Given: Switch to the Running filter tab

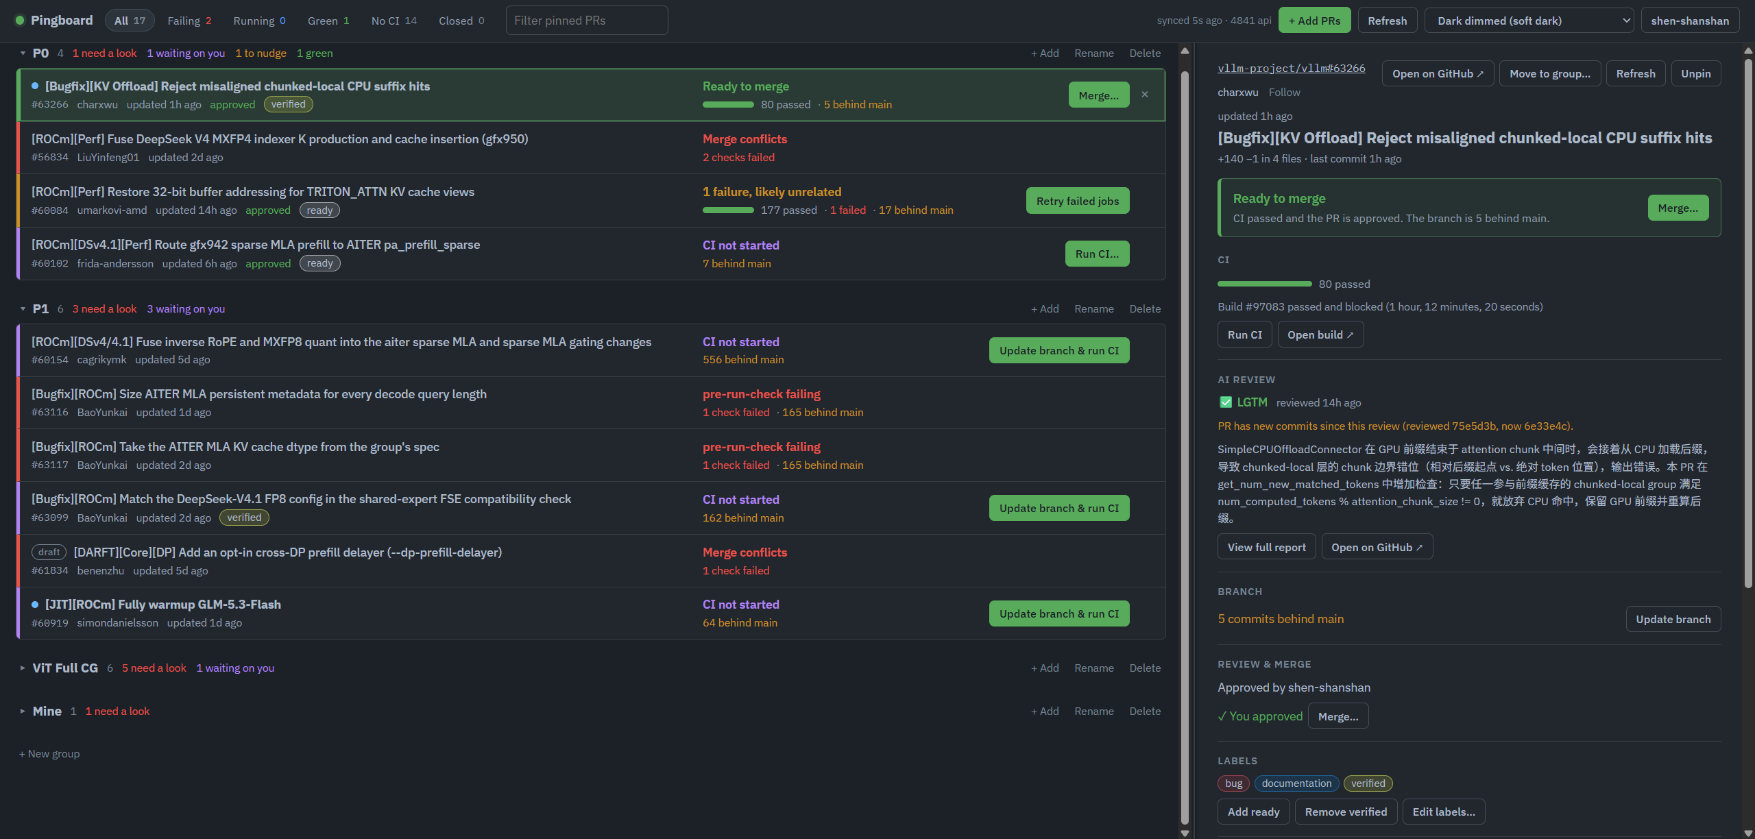Looking at the screenshot, I should 259,21.
